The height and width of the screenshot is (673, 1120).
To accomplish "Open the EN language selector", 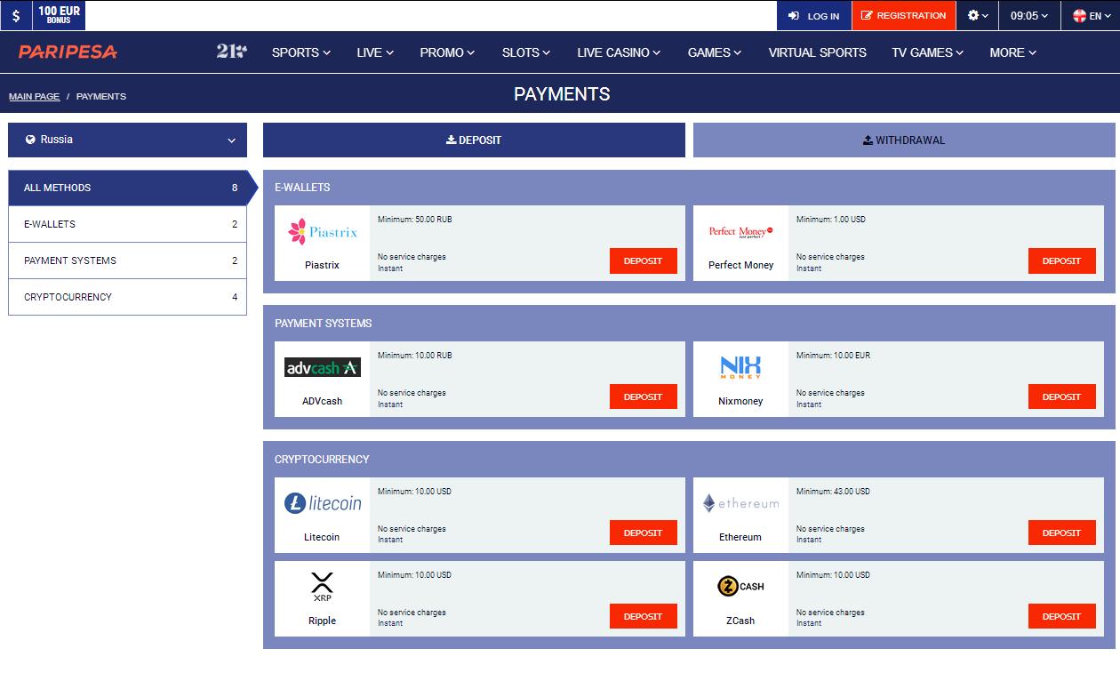I will [1091, 16].
